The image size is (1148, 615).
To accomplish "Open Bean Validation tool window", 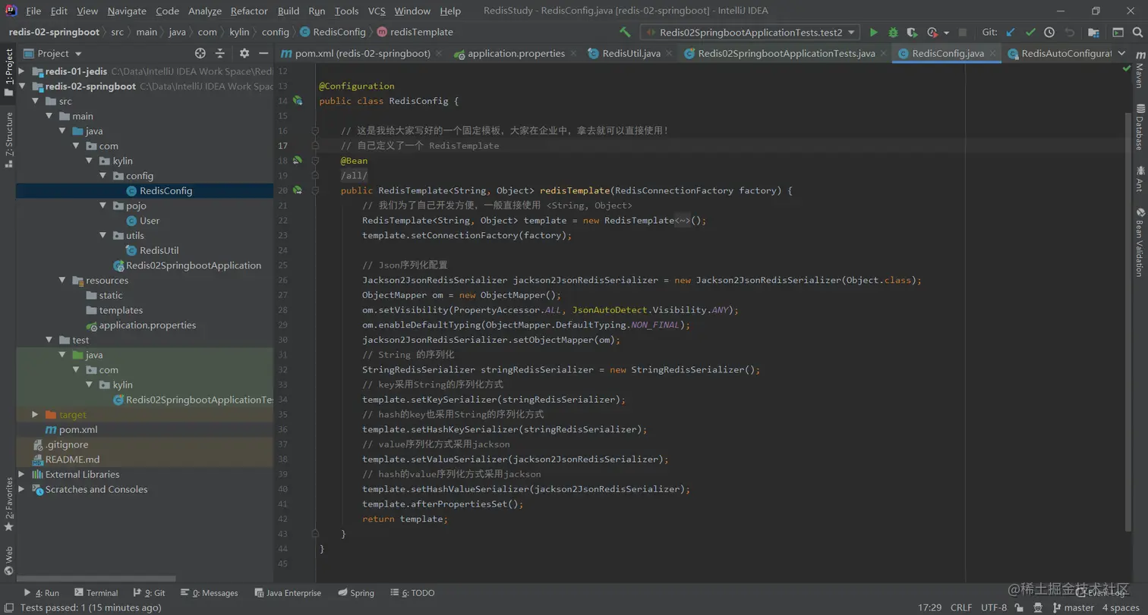I will pos(1140,242).
